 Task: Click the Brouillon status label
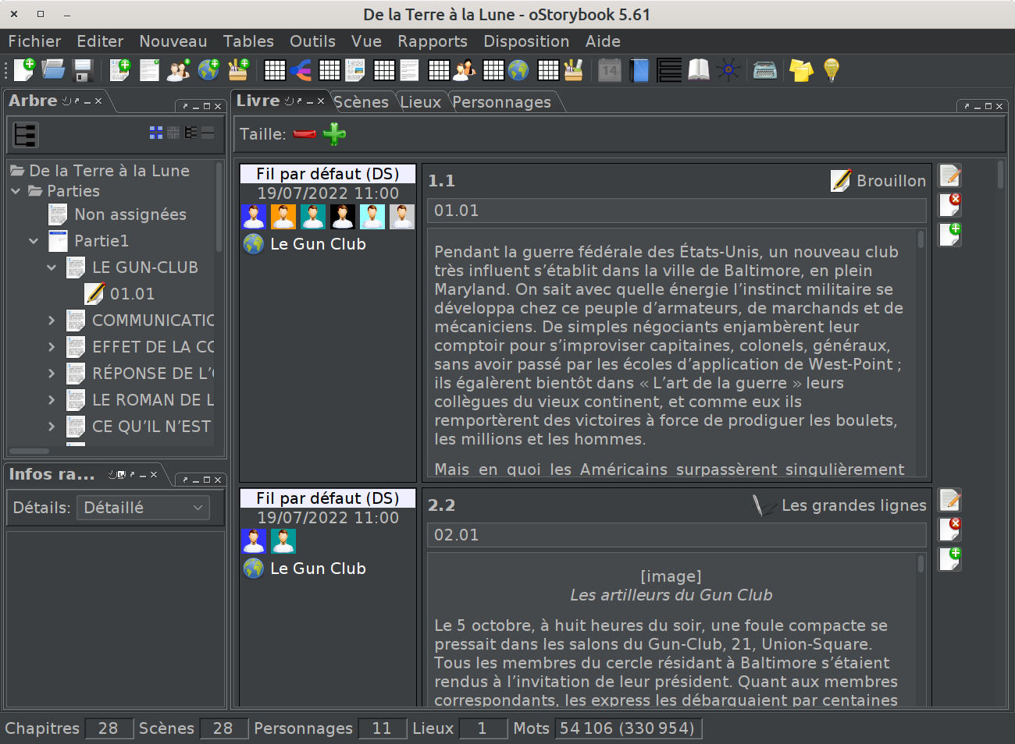tap(891, 181)
